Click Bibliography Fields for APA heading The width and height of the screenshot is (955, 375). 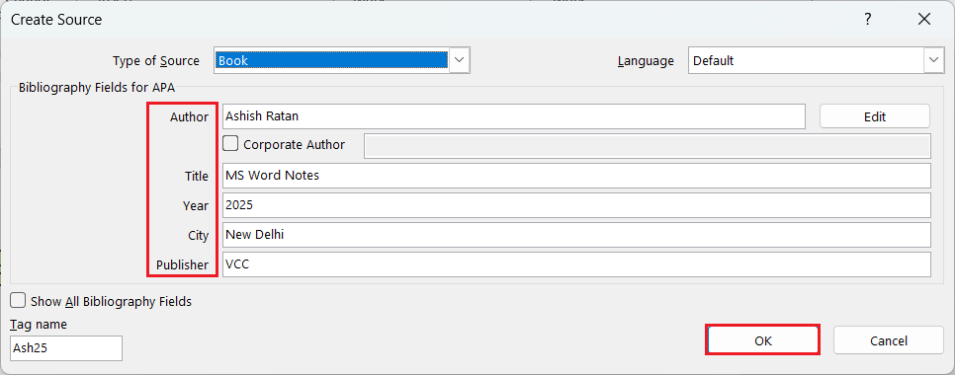tap(97, 88)
